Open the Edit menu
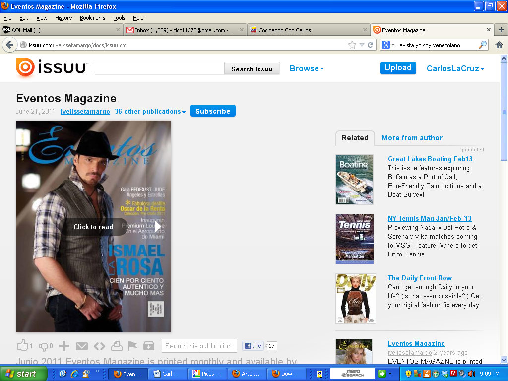The height and width of the screenshot is (381, 508). (x=24, y=18)
